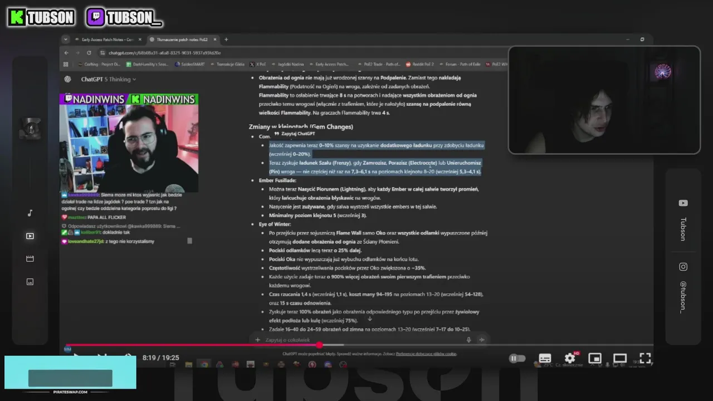
Task: Open a new browser tab
Action: (x=226, y=40)
